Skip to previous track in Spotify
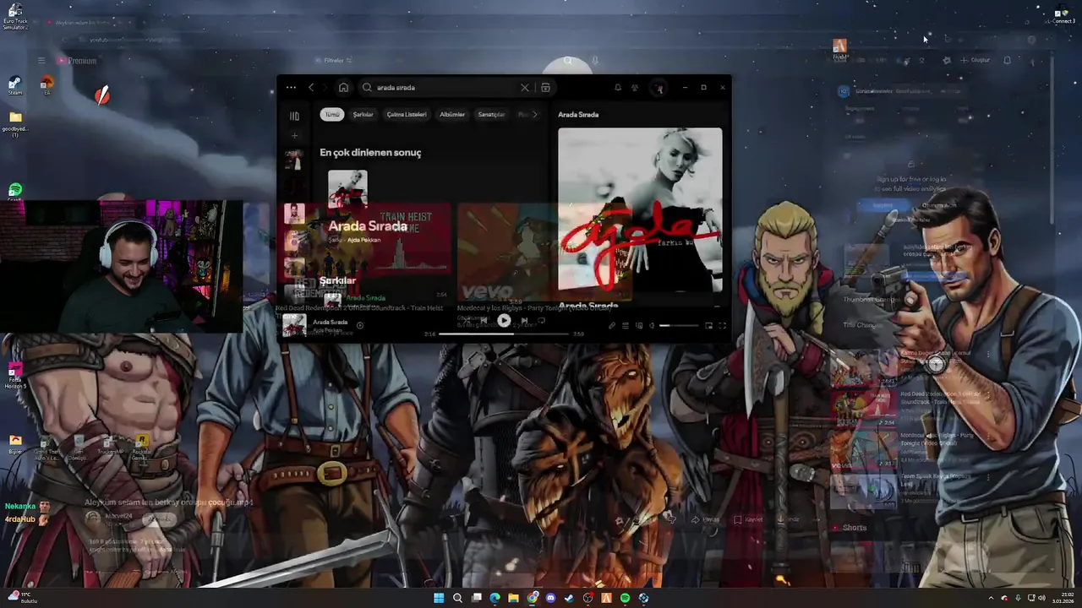Image resolution: width=1082 pixels, height=608 pixels. click(484, 320)
